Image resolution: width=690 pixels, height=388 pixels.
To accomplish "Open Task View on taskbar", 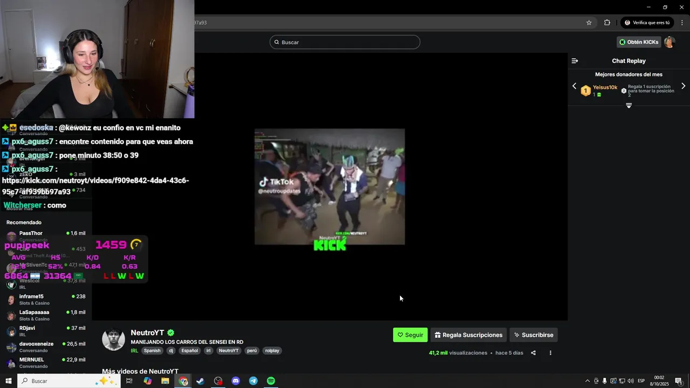I will click(129, 381).
